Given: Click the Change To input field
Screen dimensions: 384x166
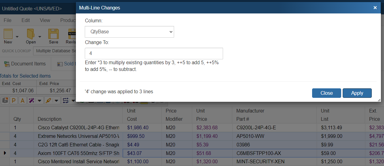Looking at the screenshot, I should click(154, 53).
